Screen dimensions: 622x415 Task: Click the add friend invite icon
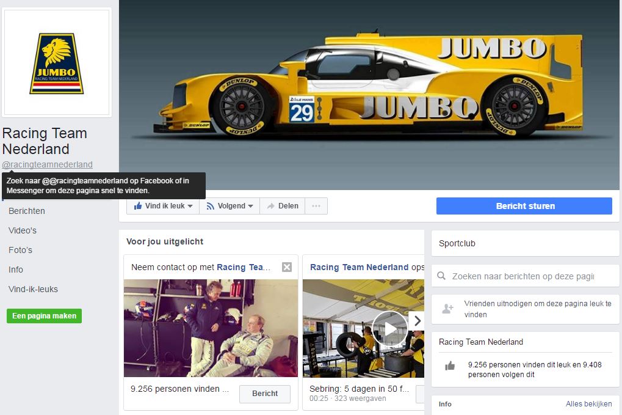pos(448,309)
